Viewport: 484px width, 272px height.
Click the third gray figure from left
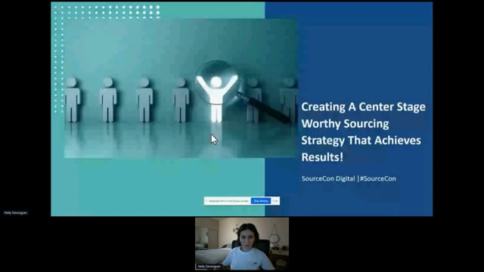tap(144, 100)
